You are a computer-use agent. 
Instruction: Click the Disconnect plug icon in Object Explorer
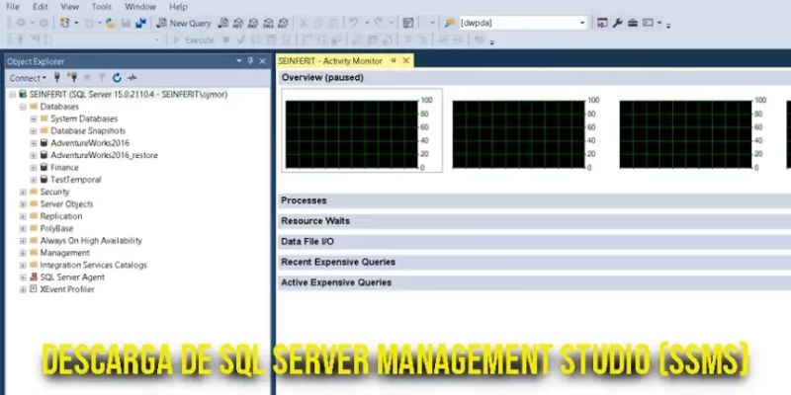pyautogui.click(x=72, y=78)
